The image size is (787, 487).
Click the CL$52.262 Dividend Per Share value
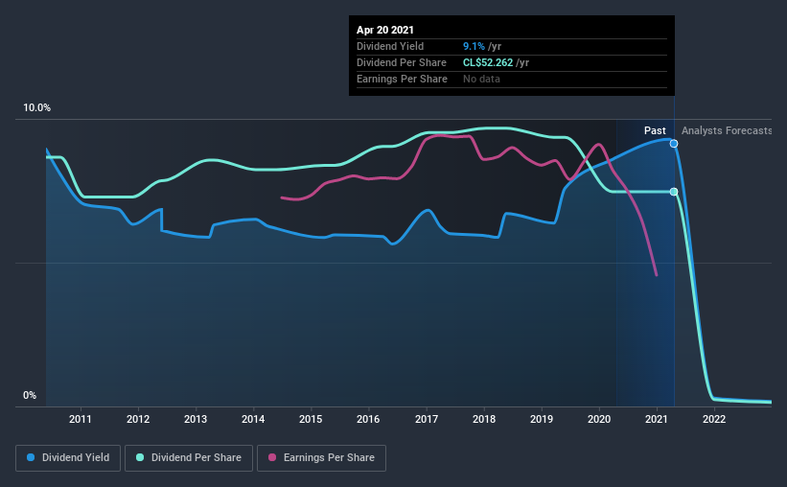[488, 62]
